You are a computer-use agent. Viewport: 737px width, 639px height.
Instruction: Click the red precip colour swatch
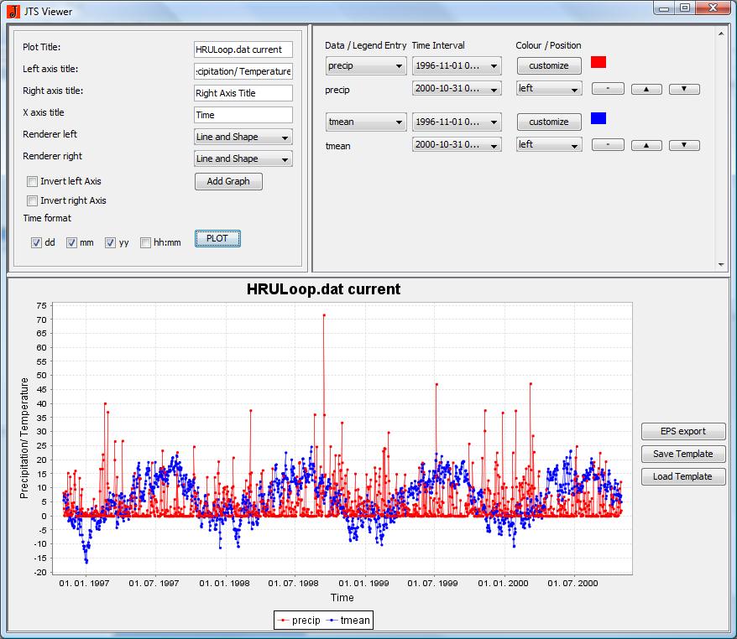coord(598,63)
